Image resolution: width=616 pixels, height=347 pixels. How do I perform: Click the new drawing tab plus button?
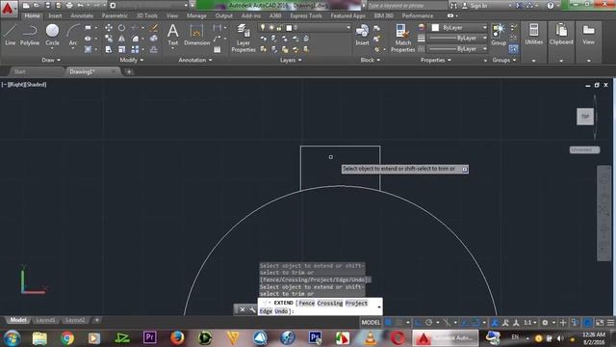tap(129, 71)
